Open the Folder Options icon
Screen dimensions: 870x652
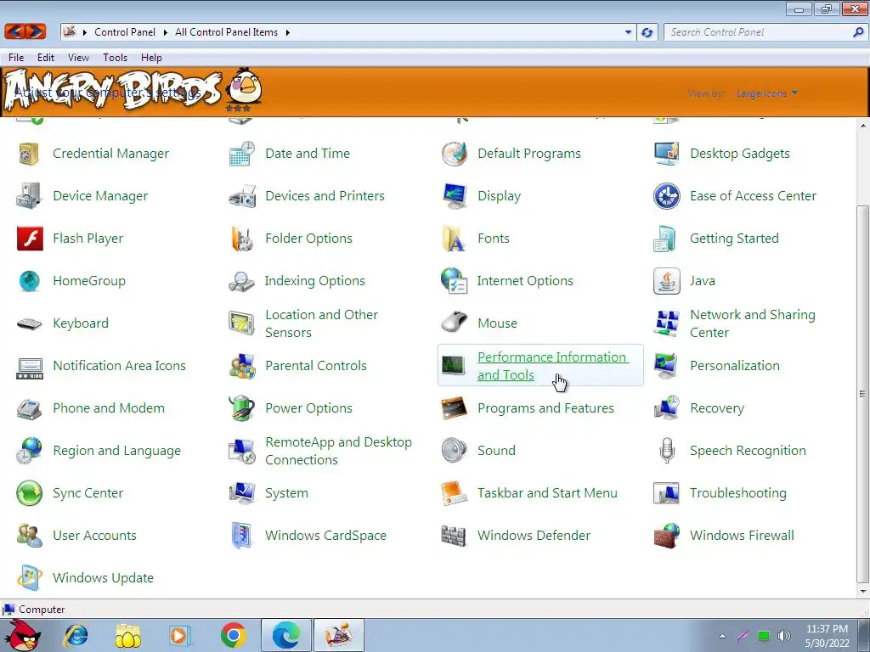coord(241,239)
